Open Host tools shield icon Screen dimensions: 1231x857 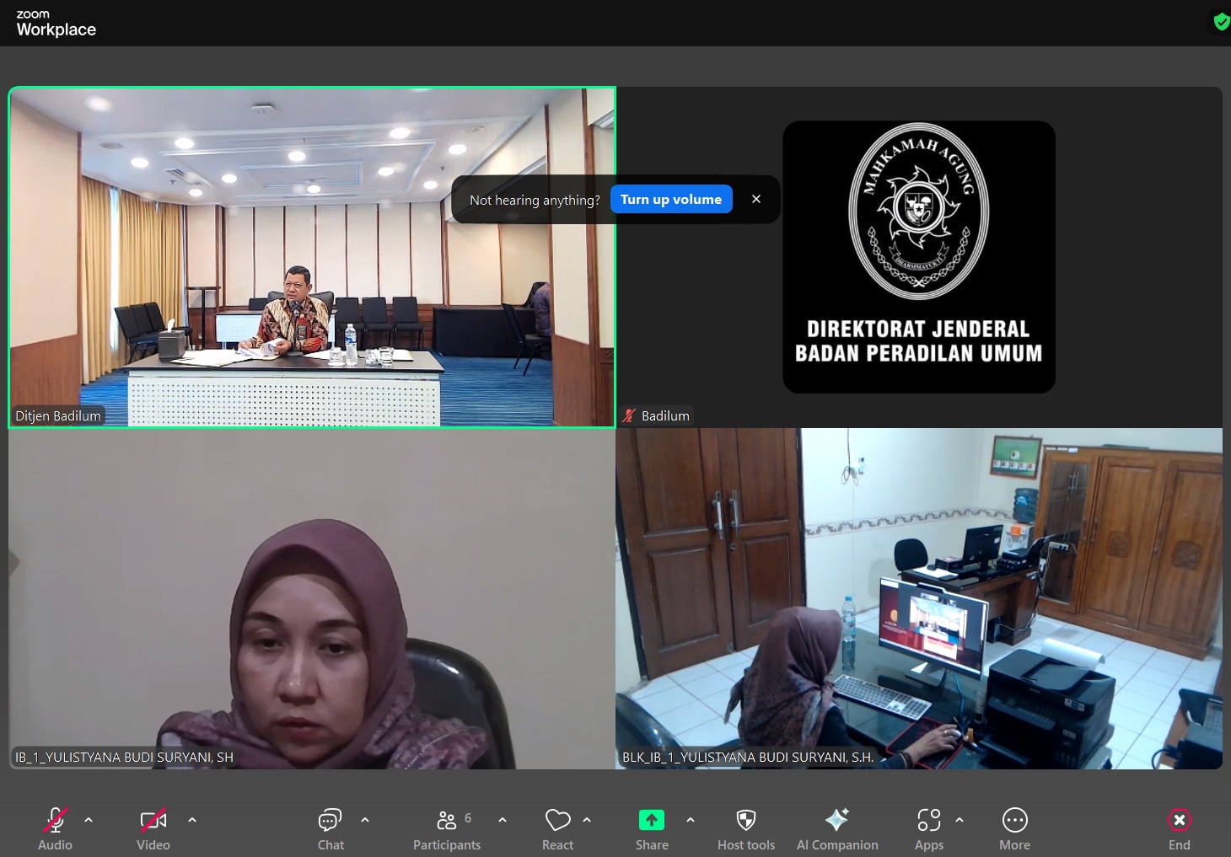coord(746,820)
